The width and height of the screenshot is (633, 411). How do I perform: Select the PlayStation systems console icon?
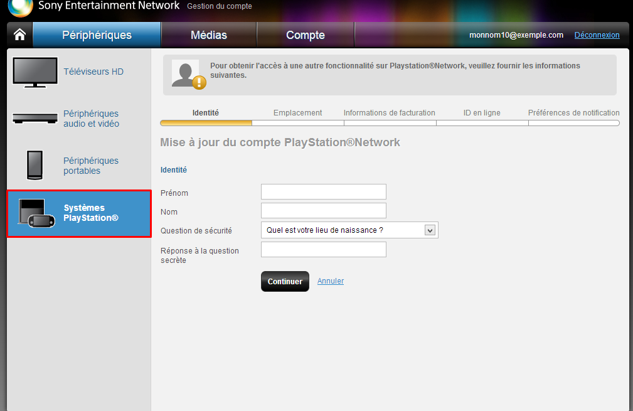click(36, 213)
